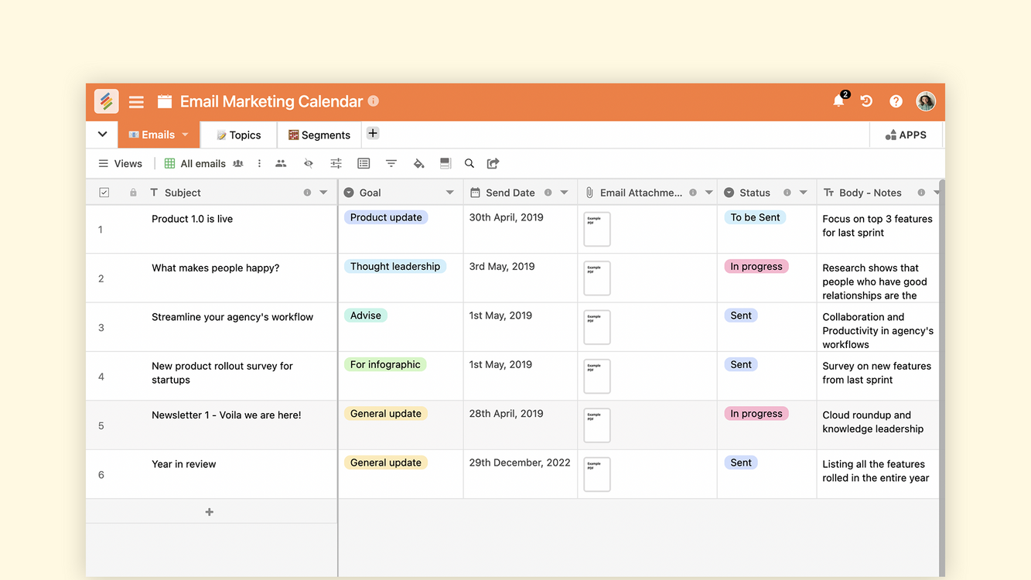Open the Emails tab dropdown arrow
The width and height of the screenshot is (1031, 580).
click(185, 135)
